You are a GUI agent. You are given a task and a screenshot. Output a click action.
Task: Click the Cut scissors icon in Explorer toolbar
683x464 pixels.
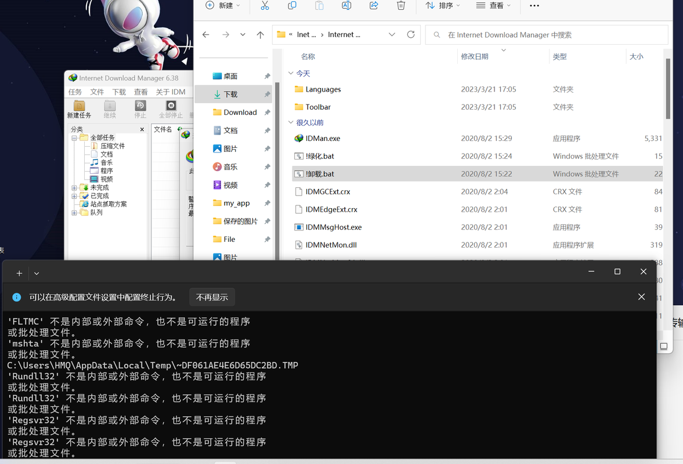[265, 6]
